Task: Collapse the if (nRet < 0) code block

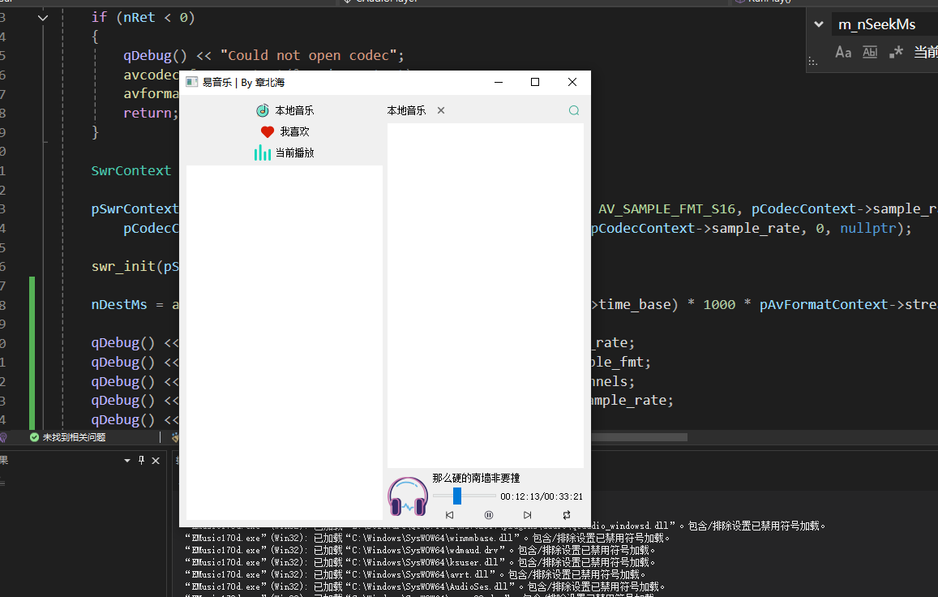Action: coord(42,18)
